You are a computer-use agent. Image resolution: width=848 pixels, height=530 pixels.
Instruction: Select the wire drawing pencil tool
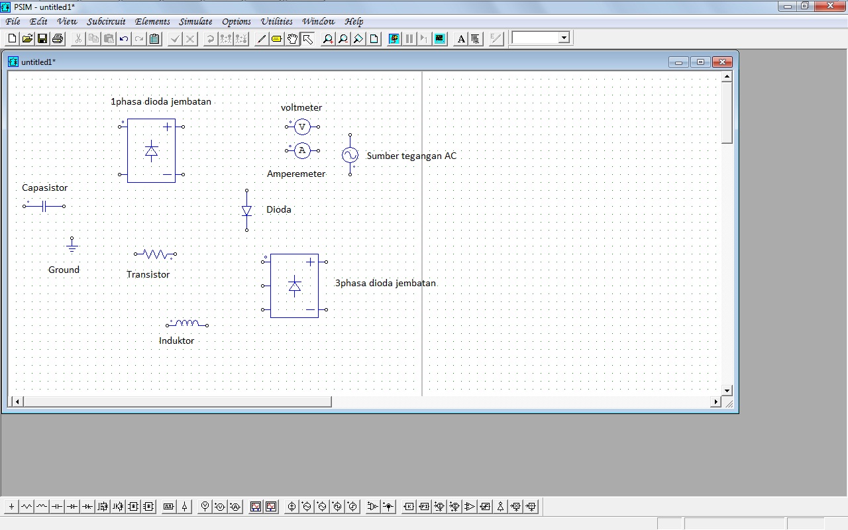pos(260,38)
